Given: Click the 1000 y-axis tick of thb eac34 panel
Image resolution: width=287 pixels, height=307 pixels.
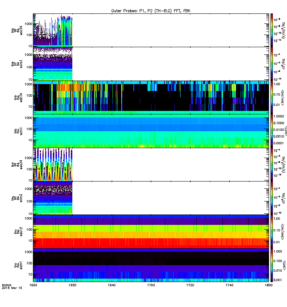Looking at the screenshot, I should 28,24.
